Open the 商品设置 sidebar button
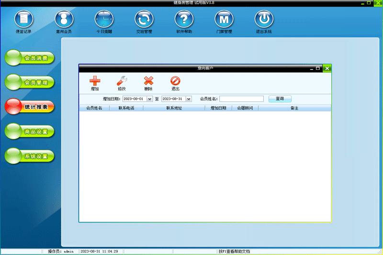Viewport: 383px width, 255px height. coord(30,132)
